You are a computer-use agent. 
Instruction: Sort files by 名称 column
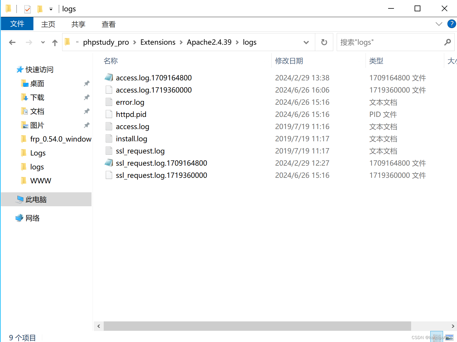[111, 61]
